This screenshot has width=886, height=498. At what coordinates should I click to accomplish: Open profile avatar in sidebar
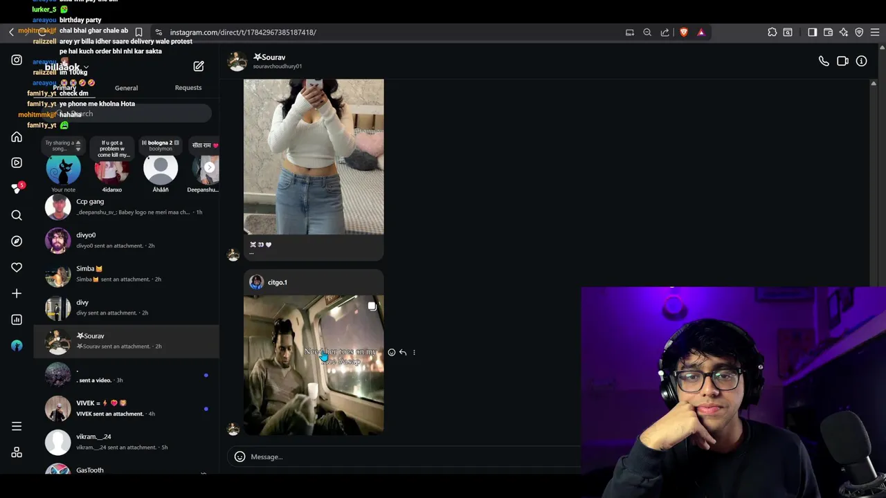[x=17, y=346]
